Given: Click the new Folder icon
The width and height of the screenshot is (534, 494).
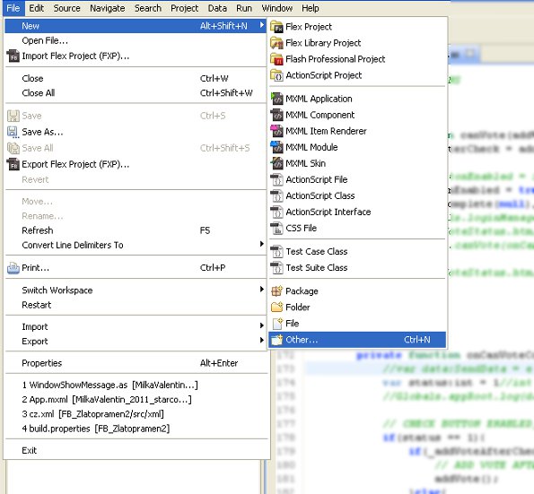Looking at the screenshot, I should tap(276, 308).
